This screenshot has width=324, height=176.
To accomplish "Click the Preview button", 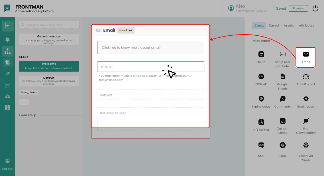I will tap(298, 8).
